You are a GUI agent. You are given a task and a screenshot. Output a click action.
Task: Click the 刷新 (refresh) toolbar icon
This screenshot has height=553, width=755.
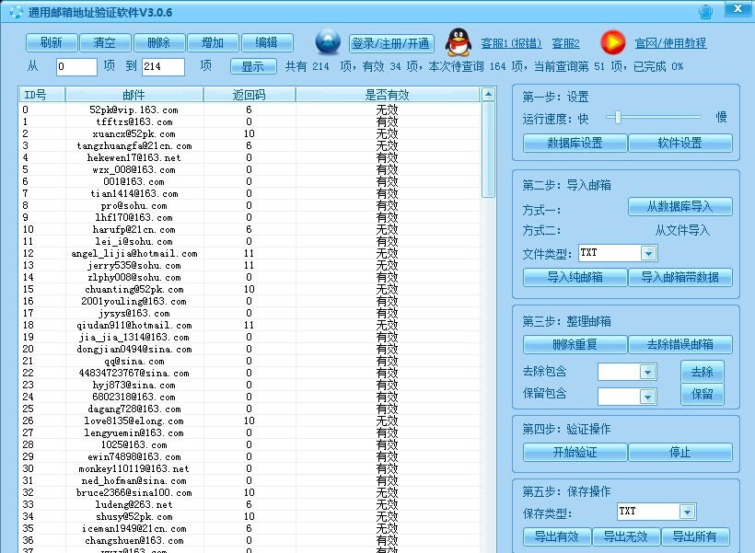click(50, 42)
